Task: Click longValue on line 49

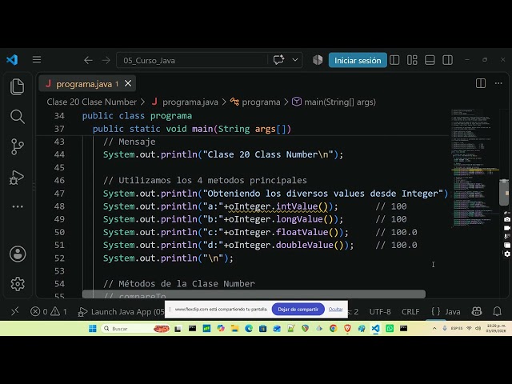Action: point(299,219)
